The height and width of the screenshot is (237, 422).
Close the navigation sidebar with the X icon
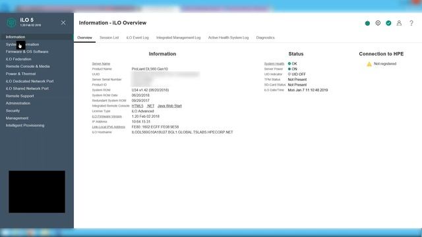pos(63,23)
